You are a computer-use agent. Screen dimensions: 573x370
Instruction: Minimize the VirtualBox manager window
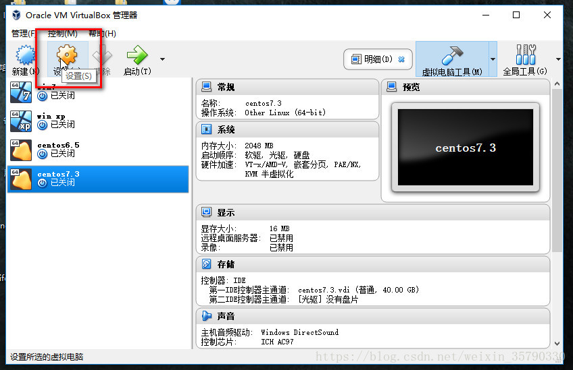coord(486,15)
